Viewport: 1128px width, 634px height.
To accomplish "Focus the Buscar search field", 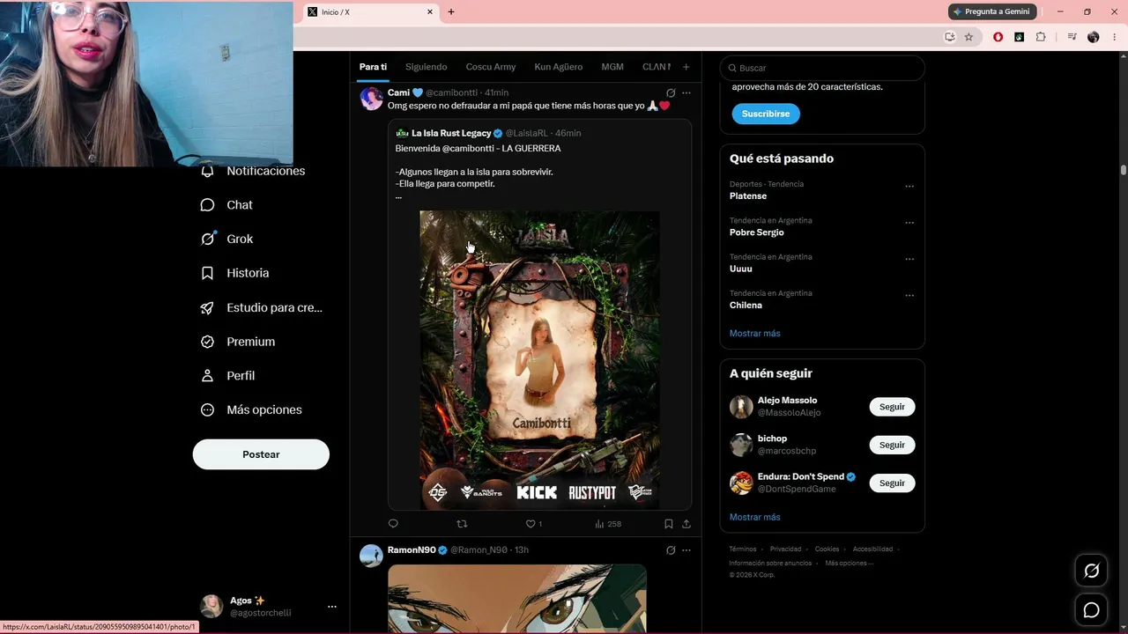I will pos(822,68).
